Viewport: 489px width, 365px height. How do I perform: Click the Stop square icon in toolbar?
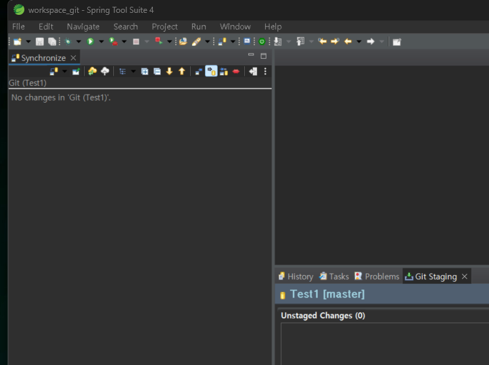pos(136,41)
